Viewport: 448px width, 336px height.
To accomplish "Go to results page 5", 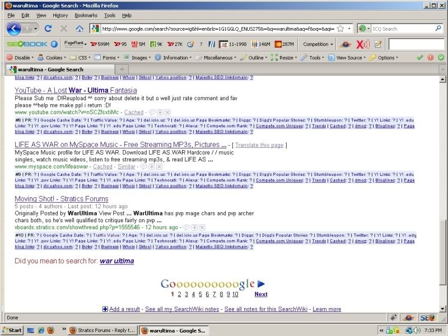I will (x=200, y=295).
